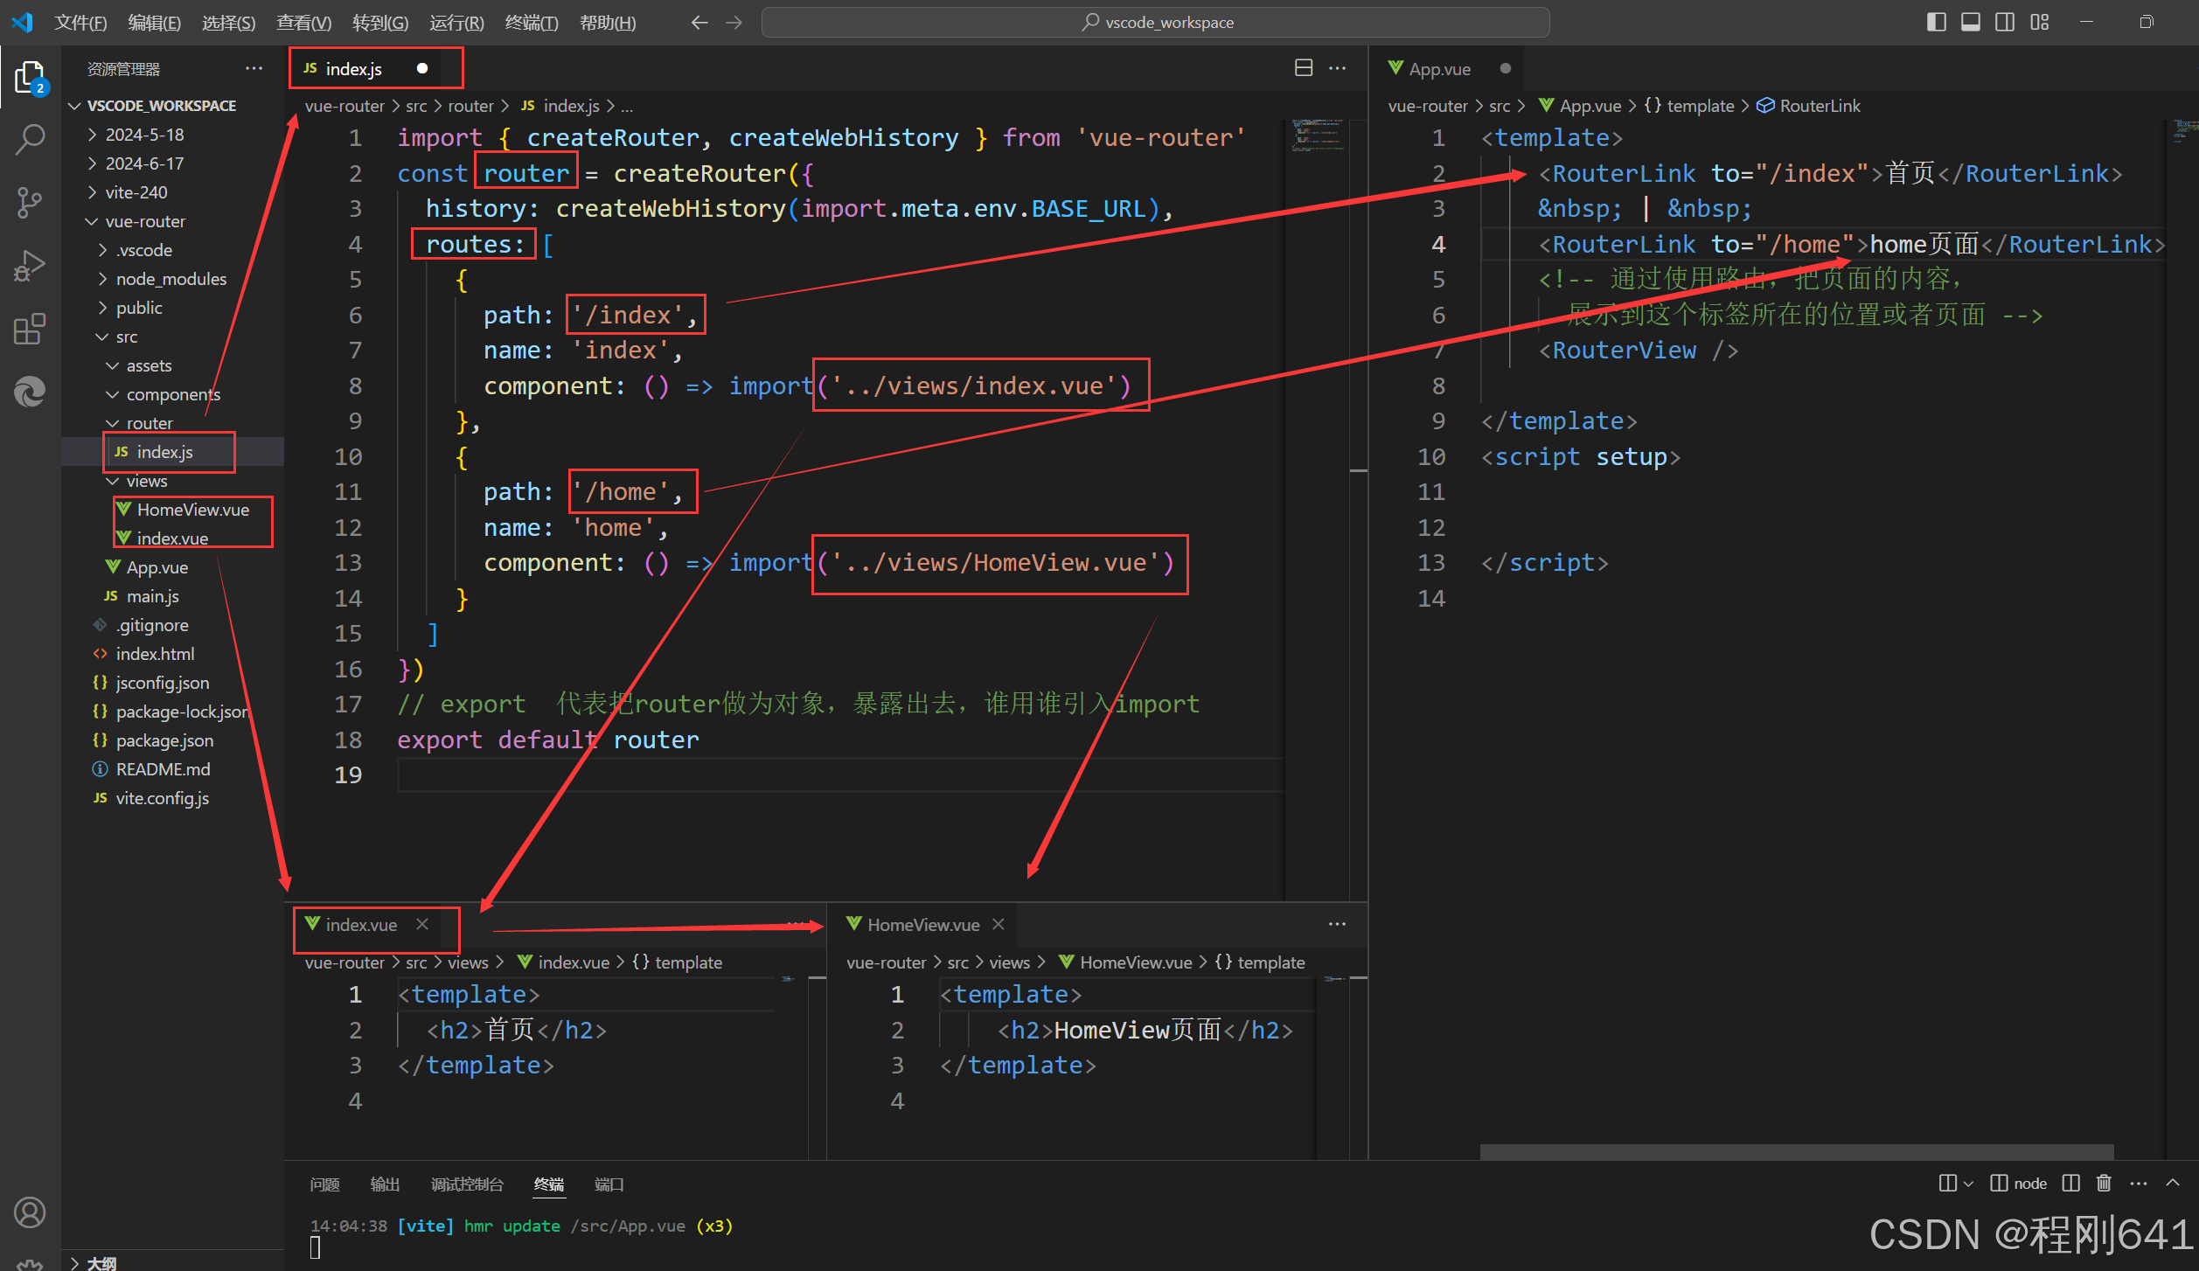The image size is (2199, 1271).
Task: Switch to the 问题 panel tab
Action: 324,1184
